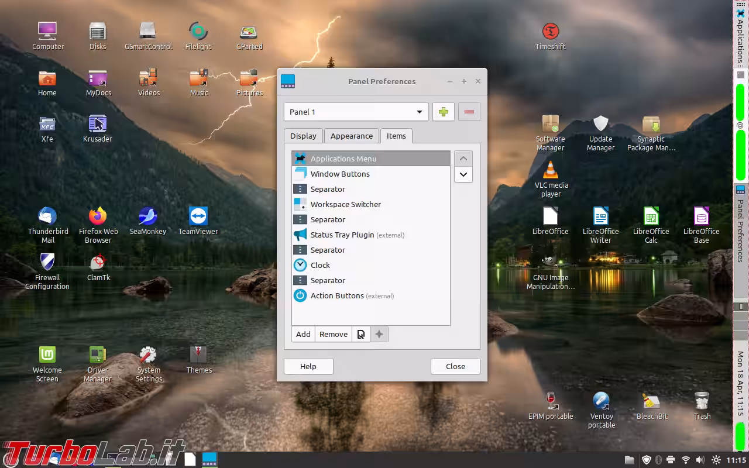Open the file manager from the taskbar
749x468 pixels.
[629, 459]
